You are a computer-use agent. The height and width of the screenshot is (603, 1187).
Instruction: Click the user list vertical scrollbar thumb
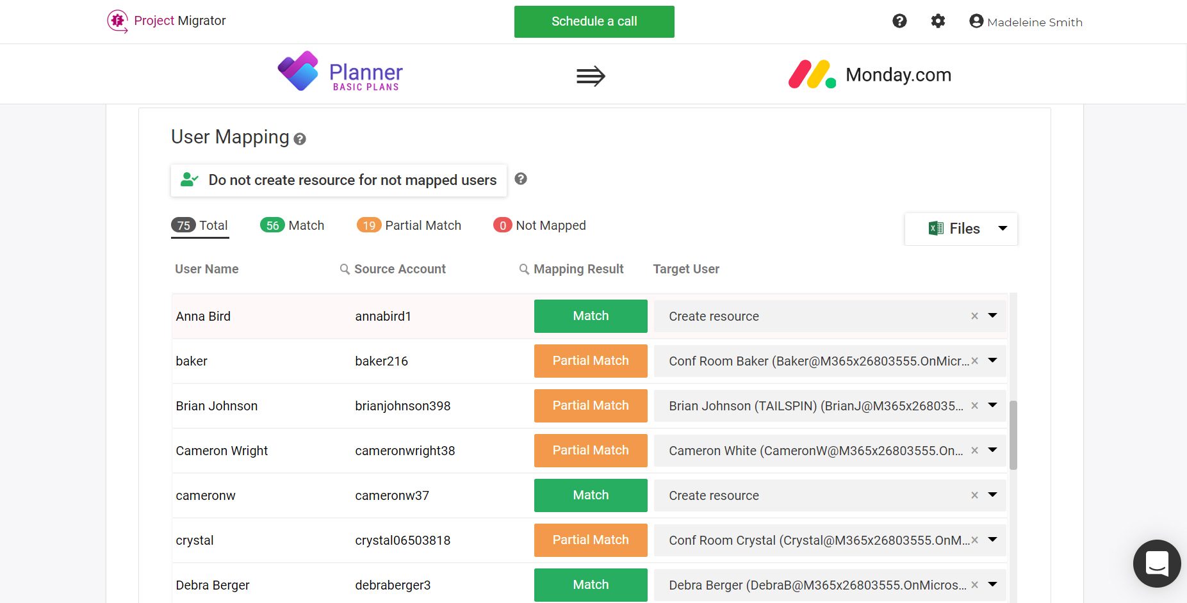point(1013,435)
